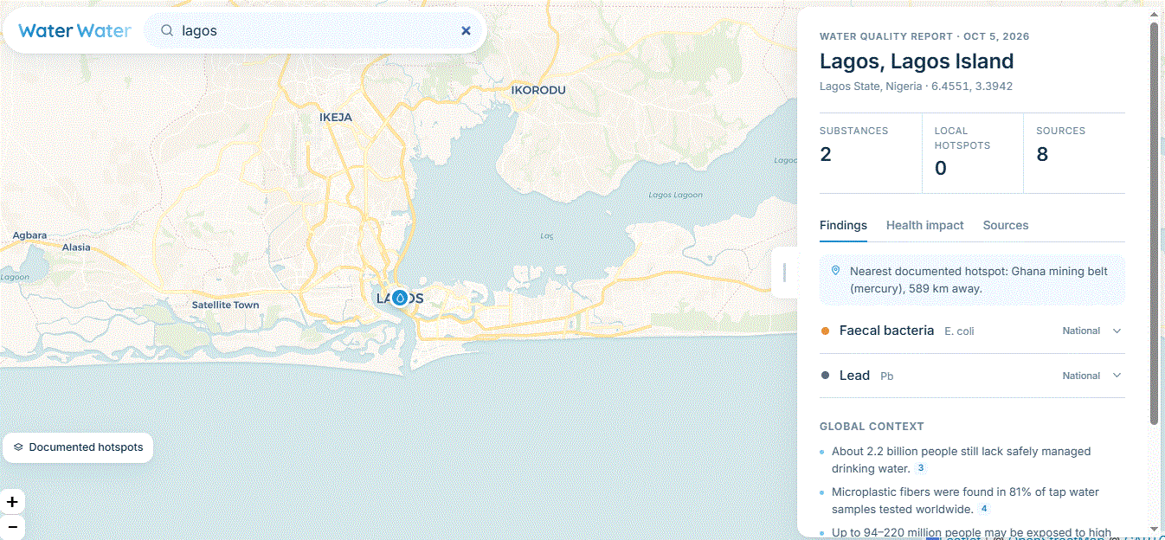Click the purple dot beside Lead
Image resolution: width=1165 pixels, height=540 pixels.
point(825,376)
